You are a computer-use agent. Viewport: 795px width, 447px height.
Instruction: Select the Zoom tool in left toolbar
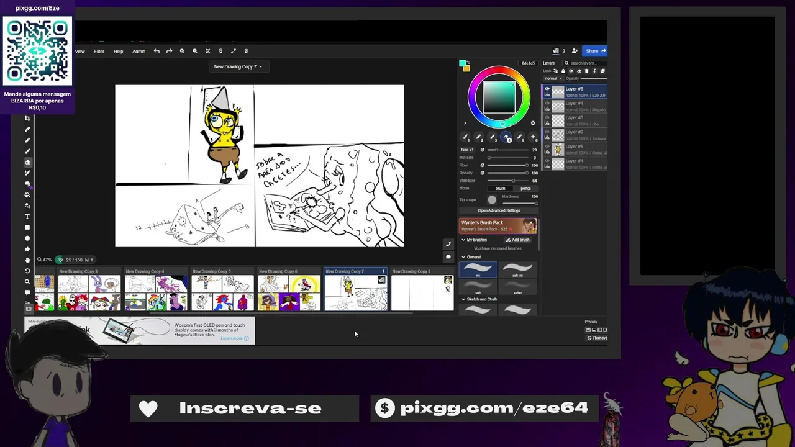27,281
